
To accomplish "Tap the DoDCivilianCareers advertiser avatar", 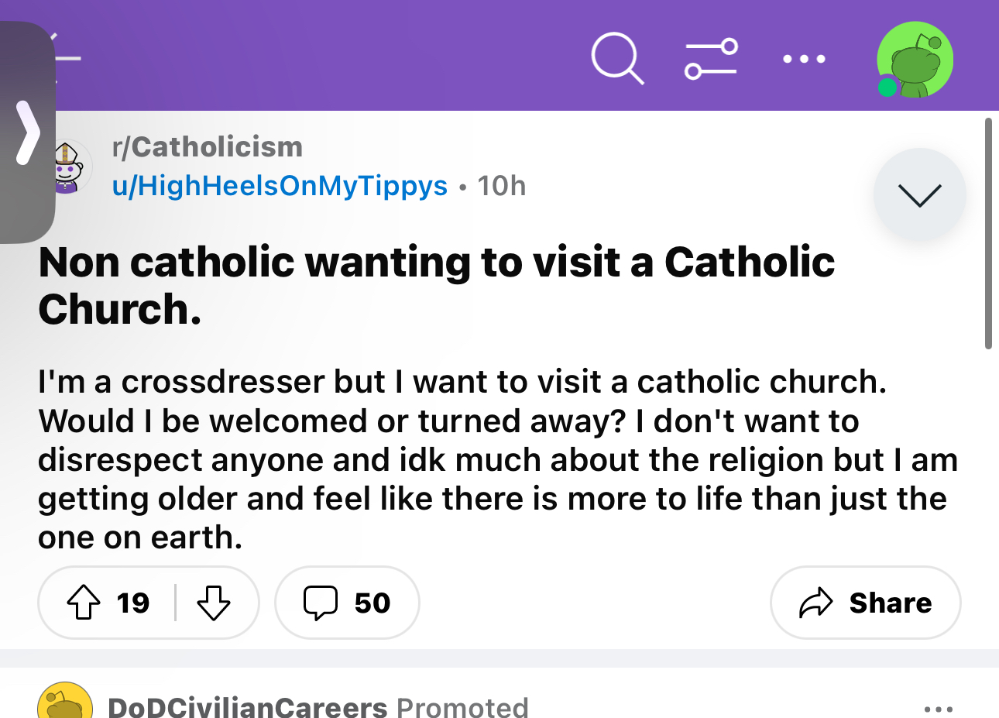I will click(x=65, y=703).
